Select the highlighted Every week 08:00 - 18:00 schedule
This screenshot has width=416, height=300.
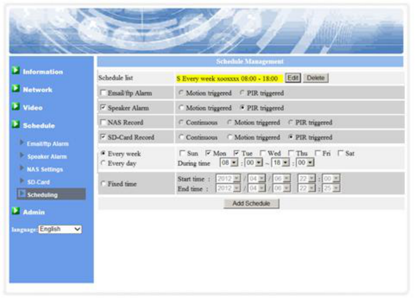coord(229,79)
